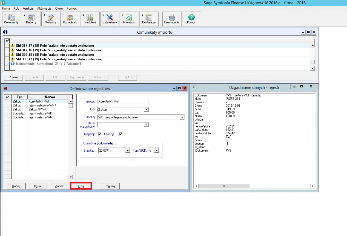This screenshot has width=347, height=236.
Task: Toggle the Korekty checkbox
Action: click(121, 134)
